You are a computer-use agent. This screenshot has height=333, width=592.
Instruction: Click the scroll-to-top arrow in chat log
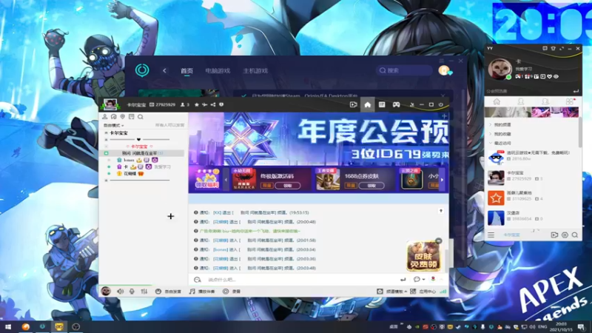440,211
